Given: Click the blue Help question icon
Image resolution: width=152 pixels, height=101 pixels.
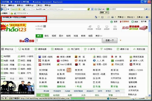Looking at the screenshot, I should tap(147, 17).
